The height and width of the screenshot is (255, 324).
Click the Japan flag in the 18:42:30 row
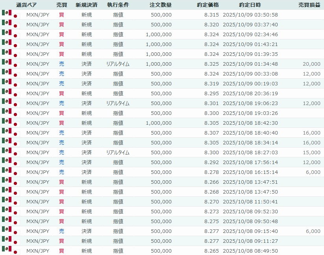[x=16, y=124]
